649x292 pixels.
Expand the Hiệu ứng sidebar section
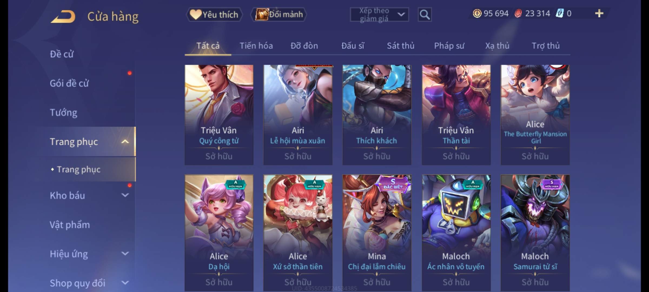click(x=125, y=253)
